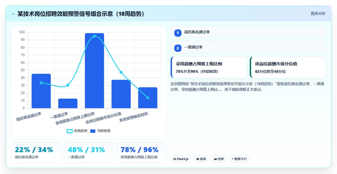Screen dimensions: 337x174
Task: Click the y-axis value 100
Action: (22, 32)
